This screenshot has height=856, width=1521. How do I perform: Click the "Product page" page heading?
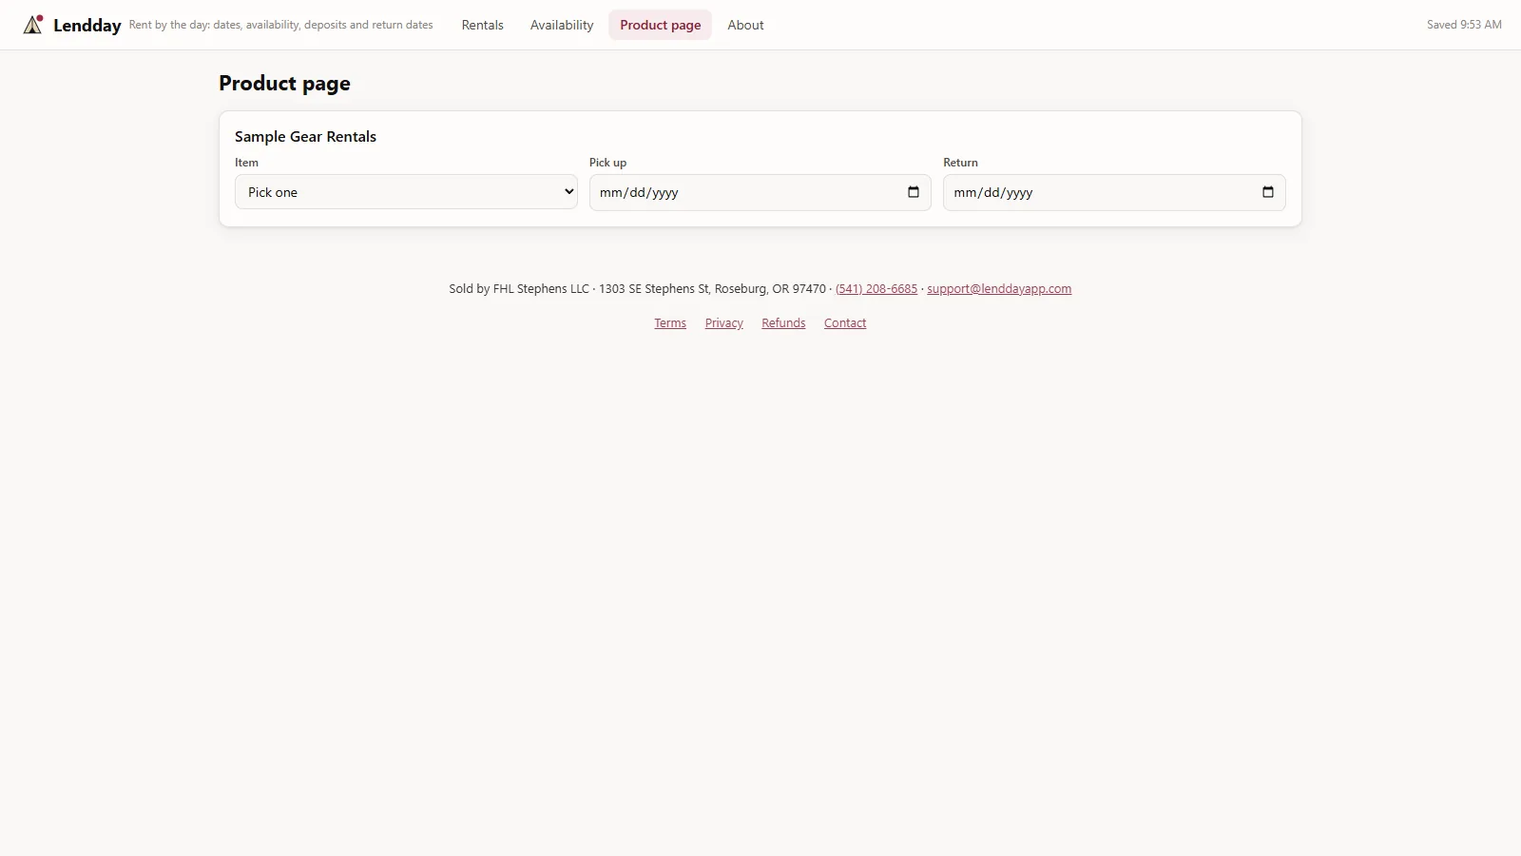(284, 84)
